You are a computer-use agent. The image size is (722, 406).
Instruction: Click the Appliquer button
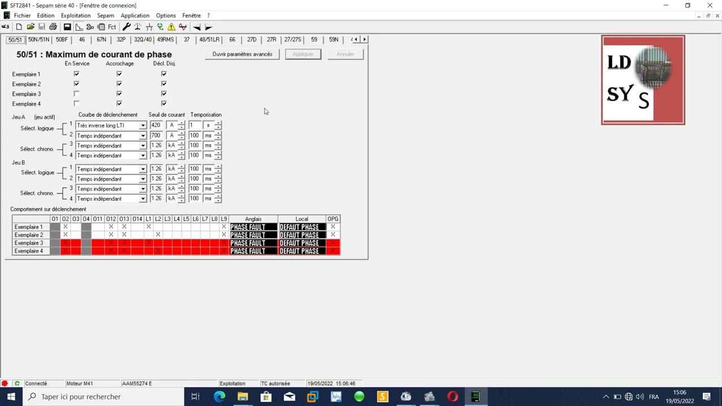click(x=303, y=54)
